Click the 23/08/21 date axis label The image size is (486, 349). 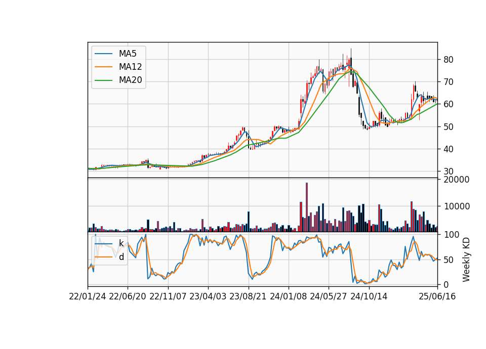coord(248,297)
